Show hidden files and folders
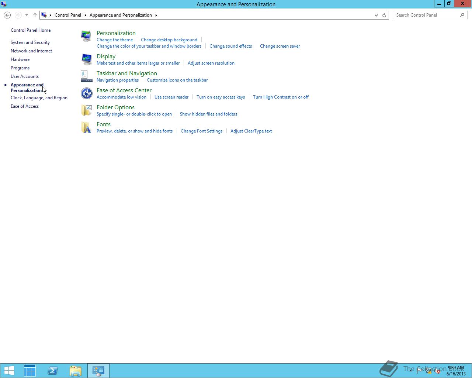The width and height of the screenshot is (472, 378). coord(208,114)
